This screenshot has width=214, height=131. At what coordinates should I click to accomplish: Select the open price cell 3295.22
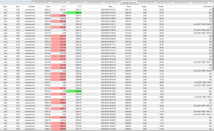[47, 10]
